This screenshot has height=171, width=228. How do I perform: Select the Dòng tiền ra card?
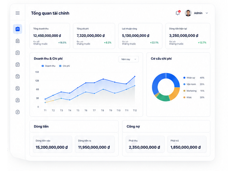[95, 144]
